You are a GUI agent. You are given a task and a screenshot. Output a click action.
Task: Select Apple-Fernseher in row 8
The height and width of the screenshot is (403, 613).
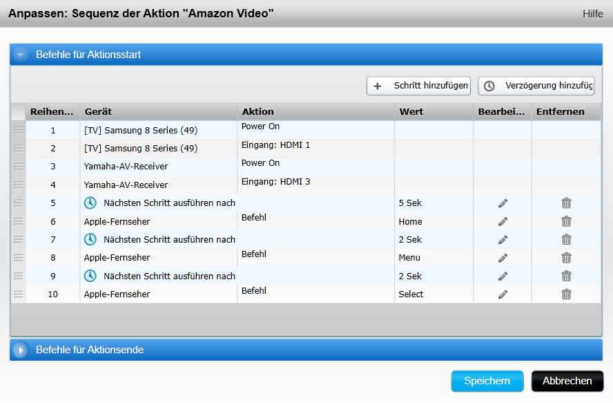pos(117,258)
